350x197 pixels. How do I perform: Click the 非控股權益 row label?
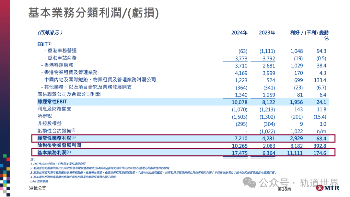50,123
